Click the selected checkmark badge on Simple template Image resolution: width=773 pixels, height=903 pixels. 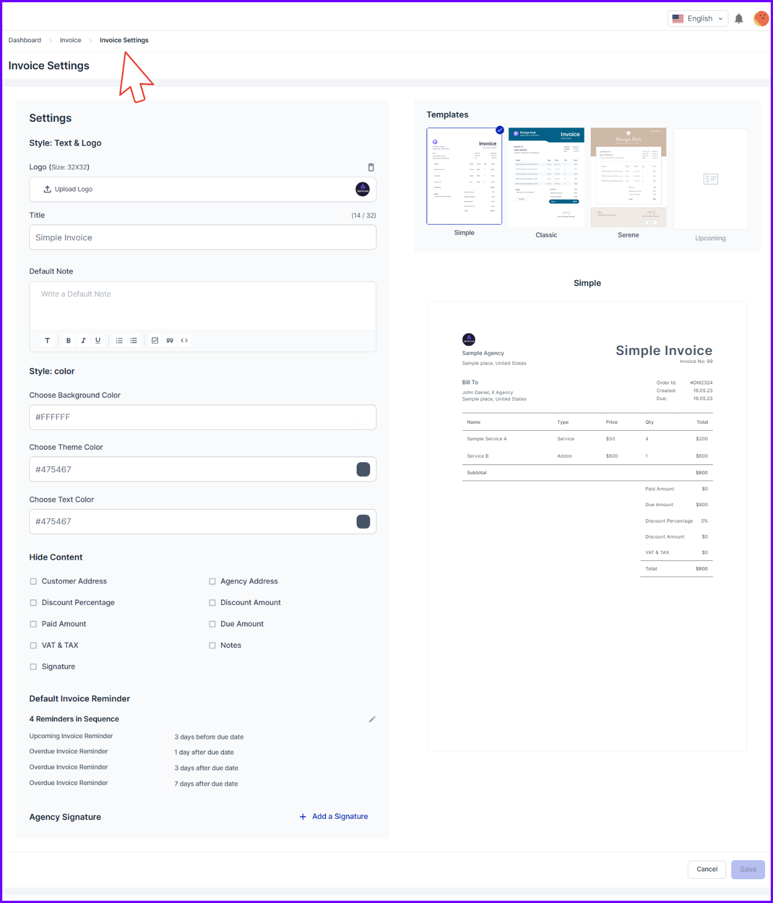click(500, 130)
